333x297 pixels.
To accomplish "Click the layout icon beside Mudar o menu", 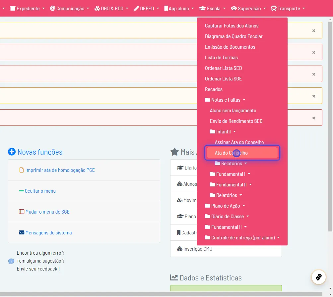I will pos(22,212).
